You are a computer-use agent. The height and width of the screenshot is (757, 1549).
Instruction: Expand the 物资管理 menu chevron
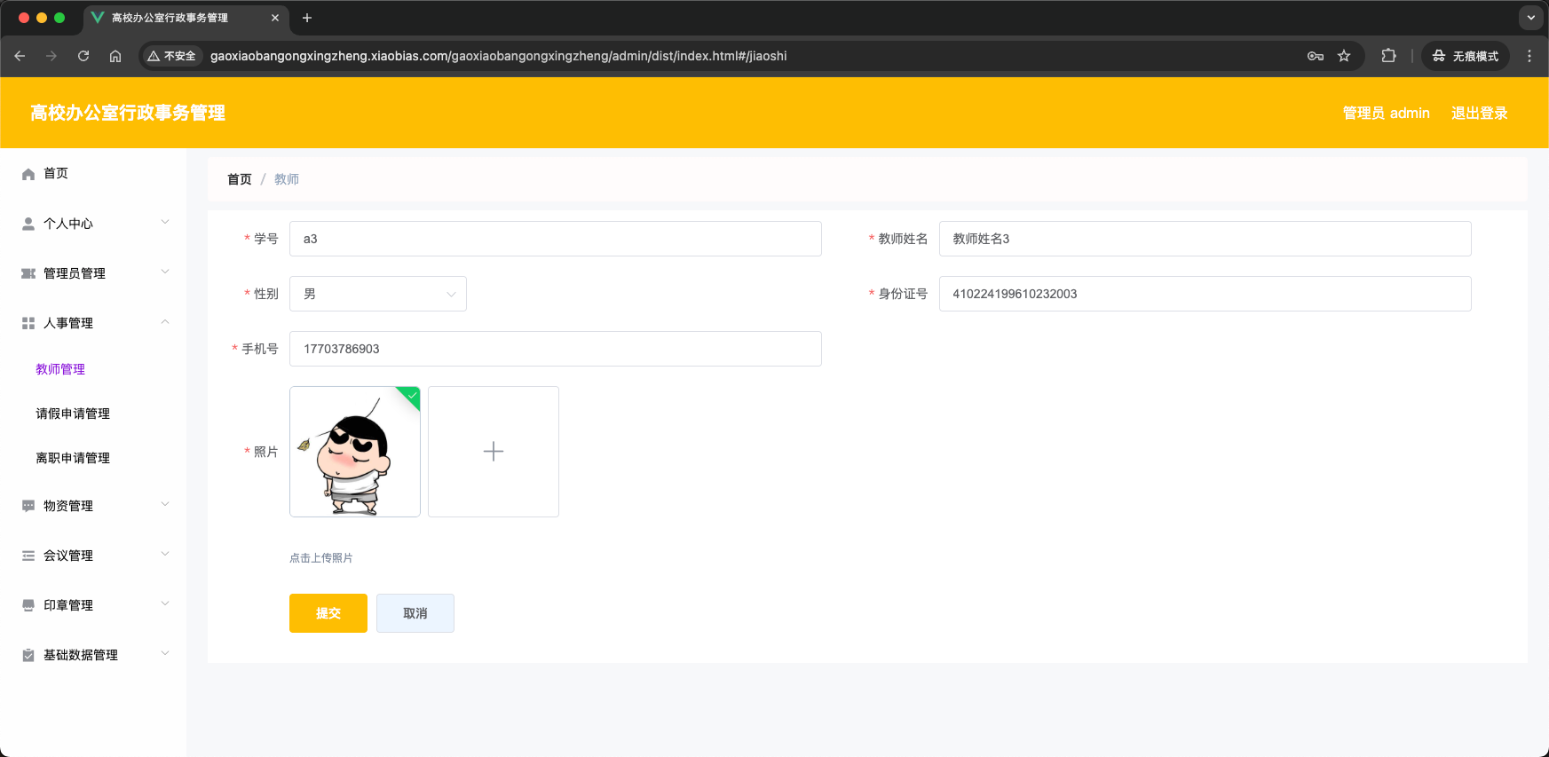(x=165, y=504)
